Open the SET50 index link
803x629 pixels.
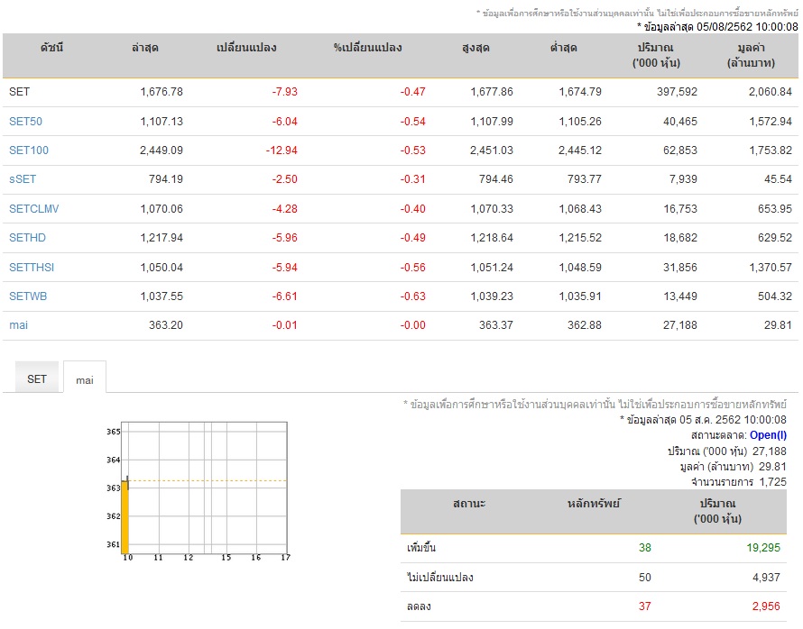(25, 121)
